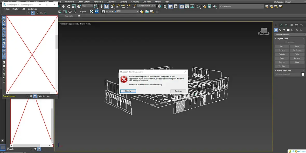Toggle display lights filter in Scene Explorer
Screen dimensions: 306x153
point(4,25)
